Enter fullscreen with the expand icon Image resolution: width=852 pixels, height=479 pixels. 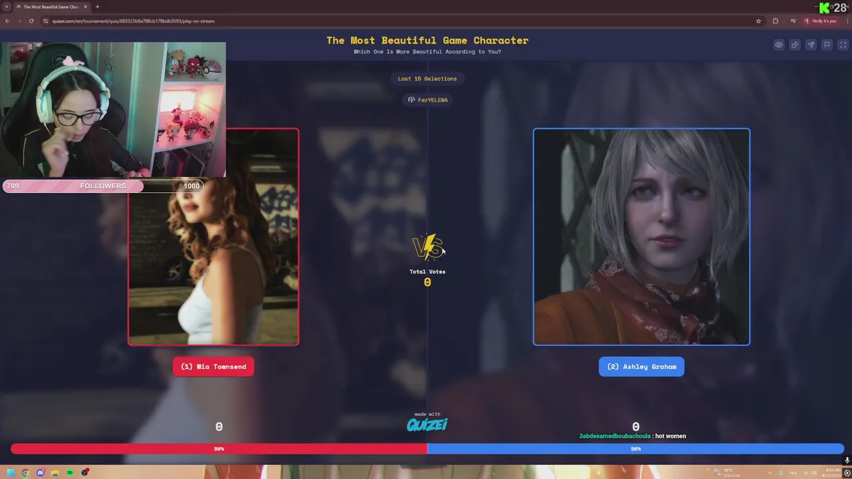coord(843,45)
